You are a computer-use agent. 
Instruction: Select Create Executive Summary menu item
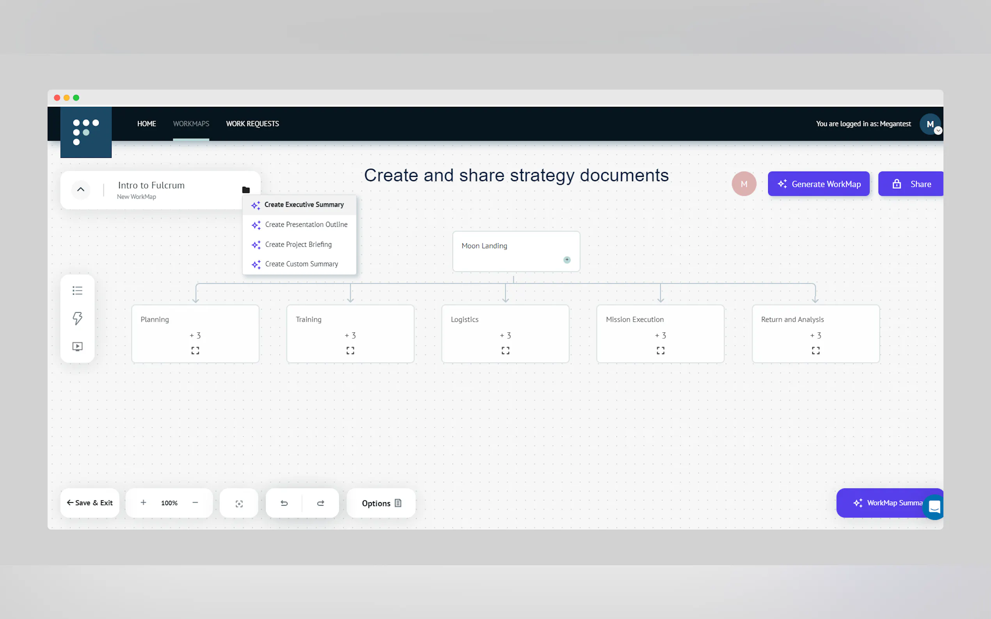(x=304, y=205)
